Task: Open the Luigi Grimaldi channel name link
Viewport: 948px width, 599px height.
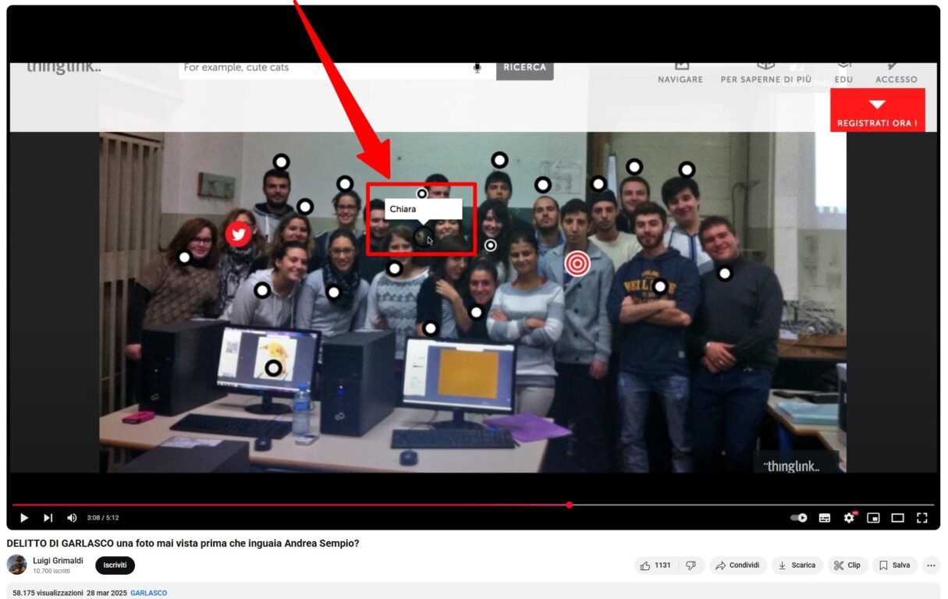Action: (58, 561)
